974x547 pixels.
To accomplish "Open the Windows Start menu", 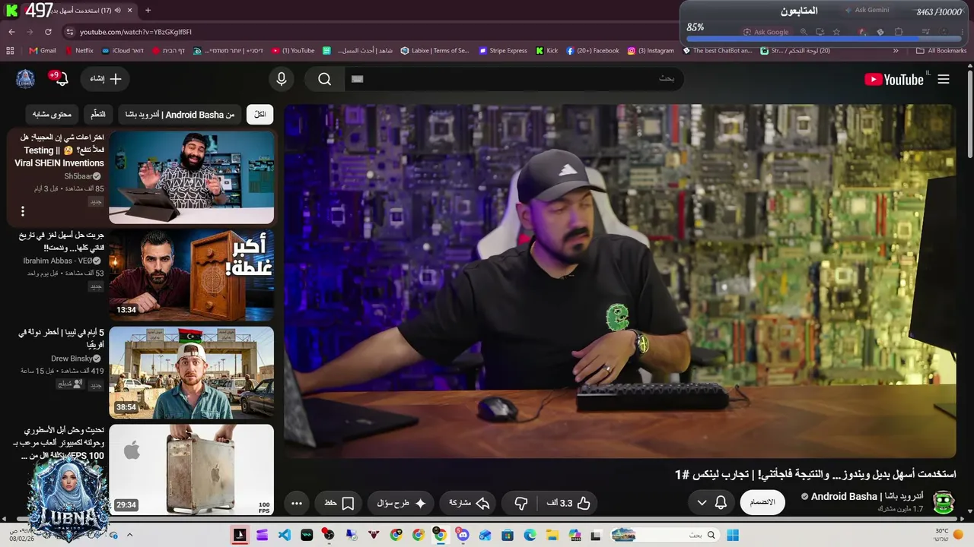I will (733, 535).
